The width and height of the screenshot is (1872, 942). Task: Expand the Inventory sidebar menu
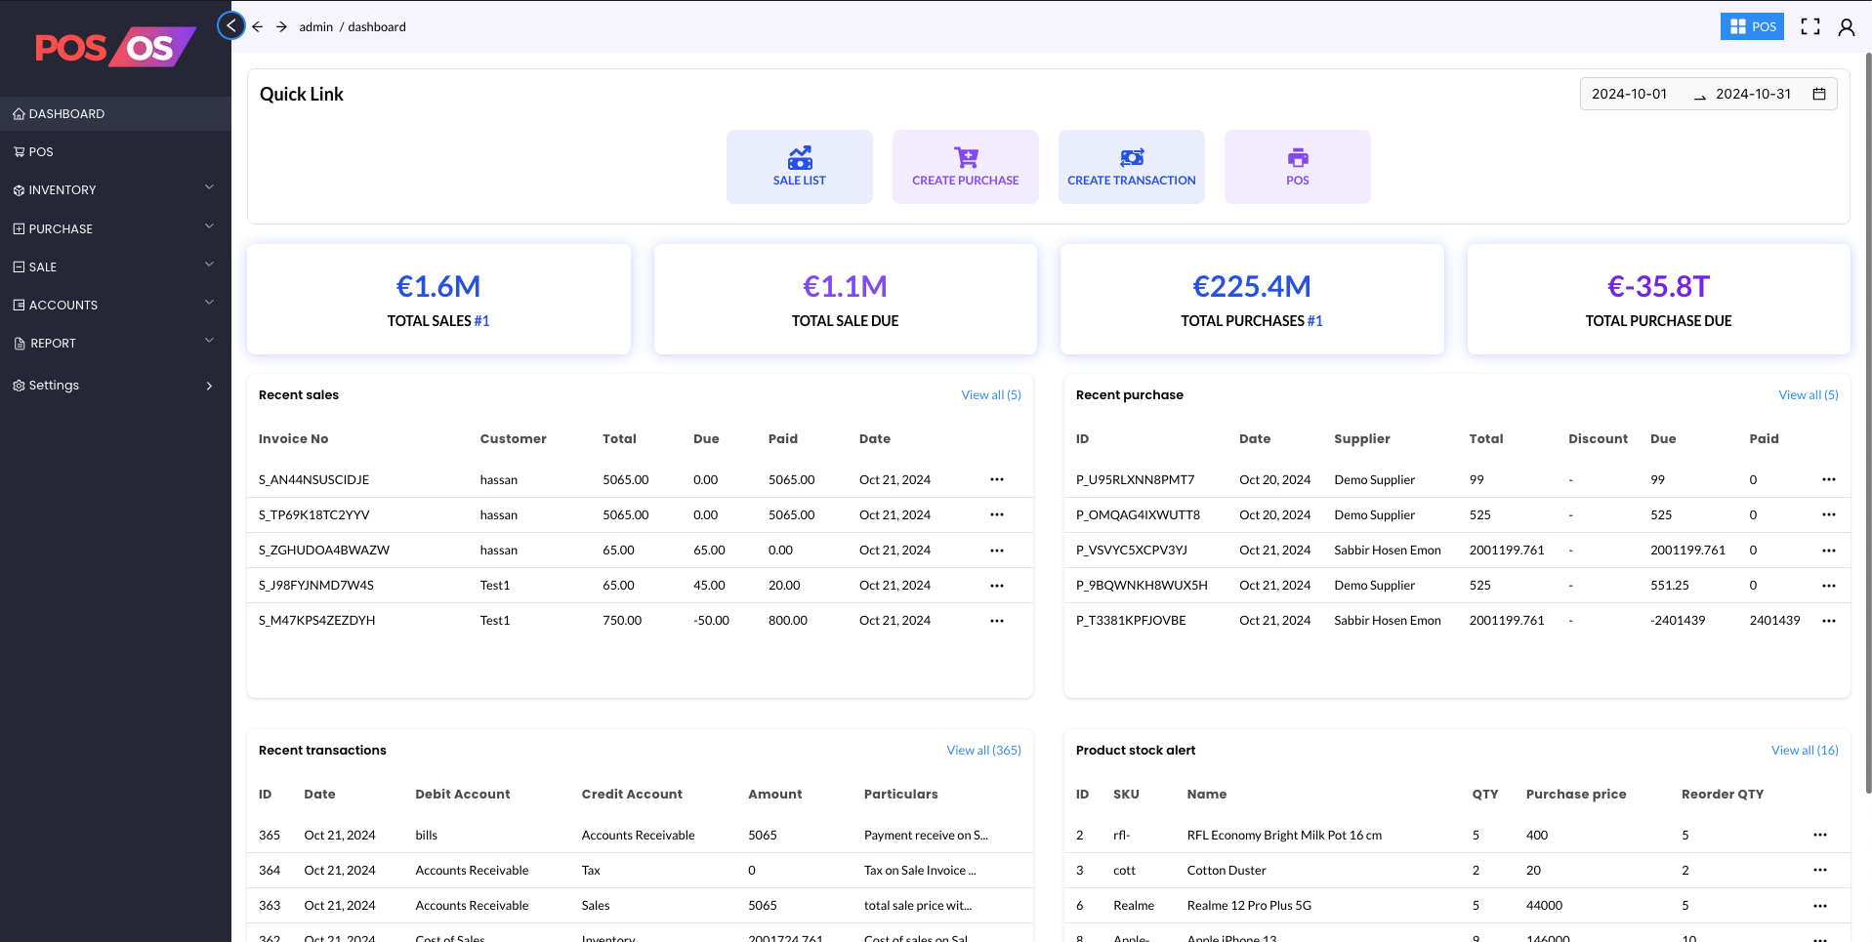tap(115, 189)
